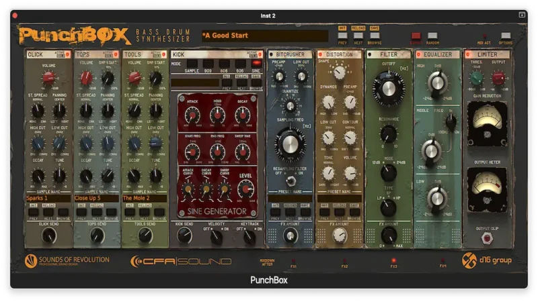Select the 808 kick mode button

224,64
